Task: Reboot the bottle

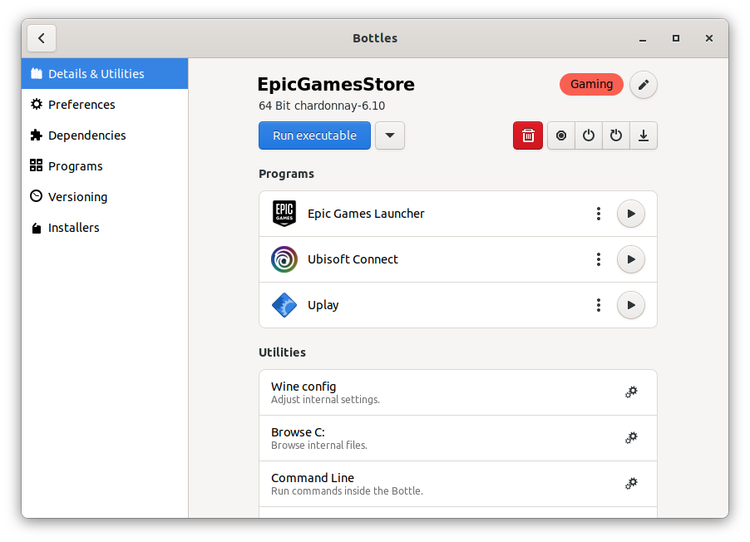Action: (615, 135)
